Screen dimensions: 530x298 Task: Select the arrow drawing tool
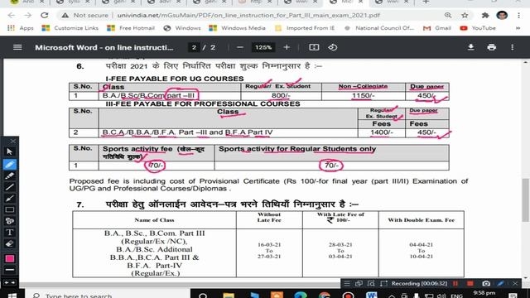[x=9, y=199]
